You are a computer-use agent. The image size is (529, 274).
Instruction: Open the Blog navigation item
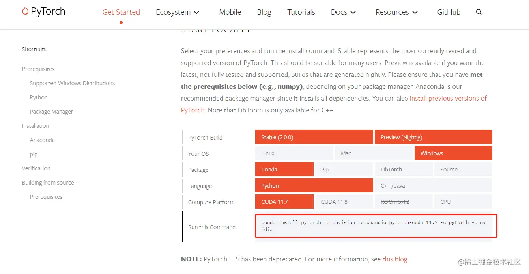(x=264, y=12)
